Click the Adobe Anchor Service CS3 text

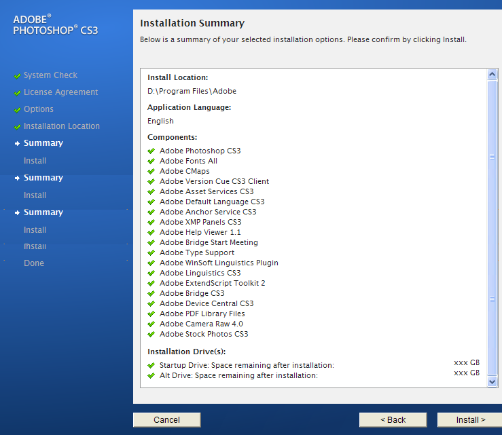pos(208,212)
